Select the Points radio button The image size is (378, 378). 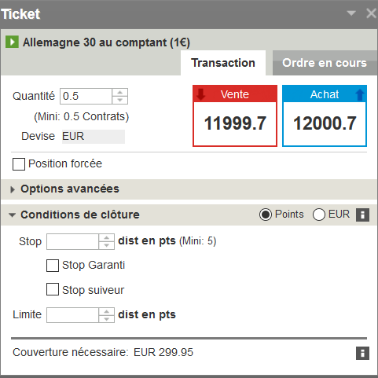(266, 215)
